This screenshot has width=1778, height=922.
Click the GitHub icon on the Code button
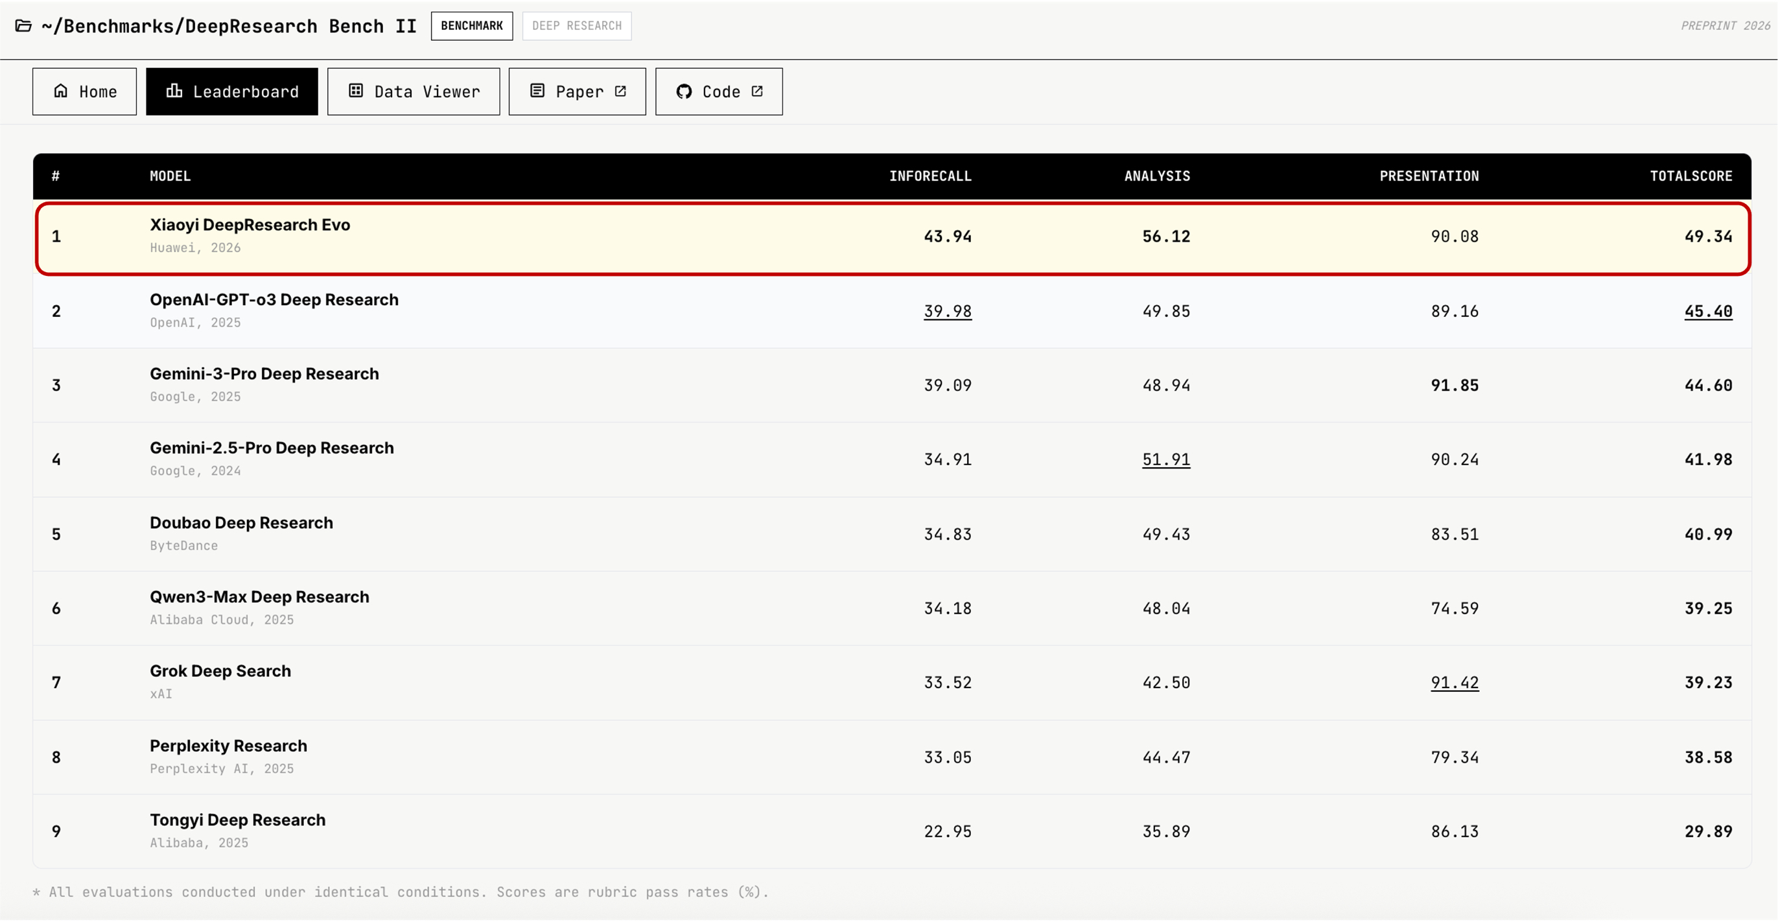coord(684,92)
